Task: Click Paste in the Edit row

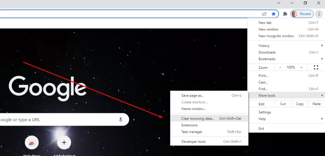Action: pos(316,104)
